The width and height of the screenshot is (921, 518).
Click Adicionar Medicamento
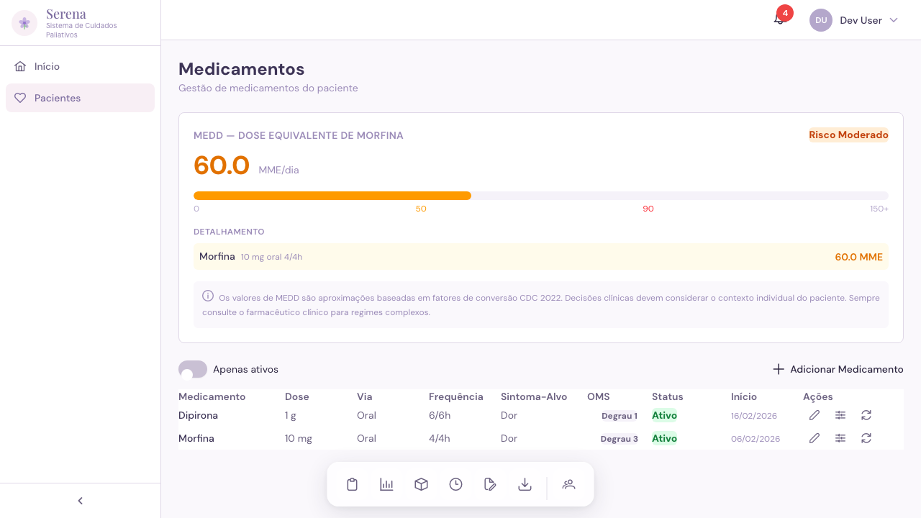point(838,369)
